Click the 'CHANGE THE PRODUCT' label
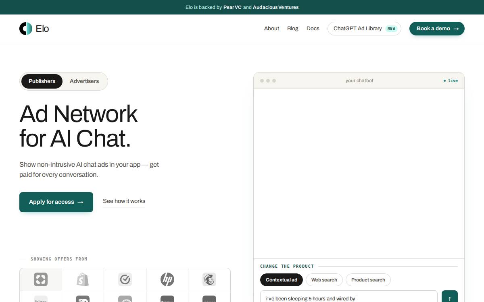The width and height of the screenshot is (484, 302). [287, 266]
